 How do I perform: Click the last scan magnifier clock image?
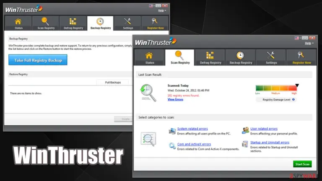click(148, 93)
